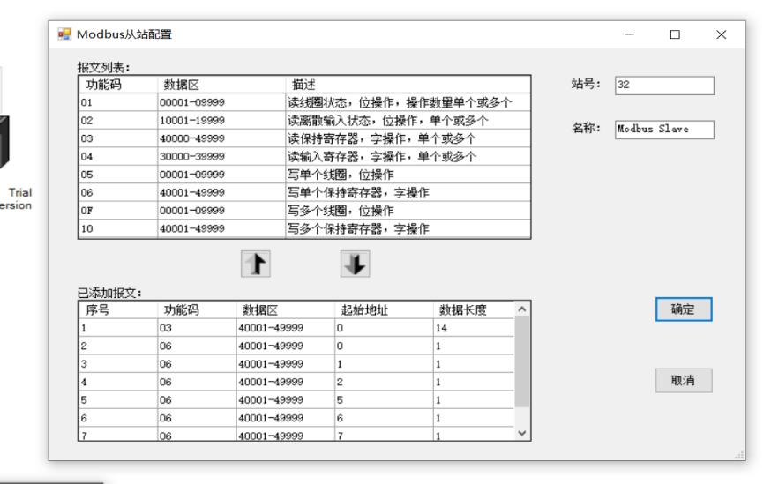Select added message row 序号 6
The width and height of the screenshot is (771, 484).
click(296, 418)
